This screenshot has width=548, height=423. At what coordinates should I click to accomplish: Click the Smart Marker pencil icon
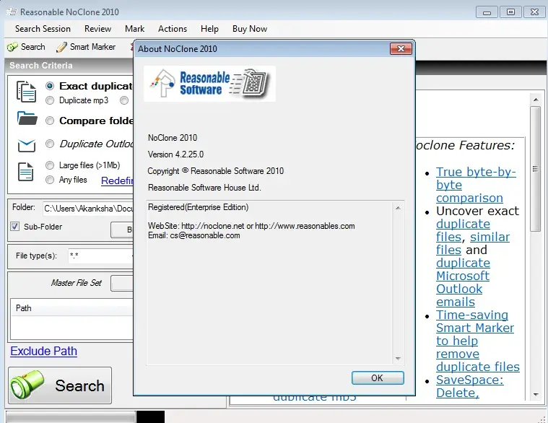coord(61,47)
